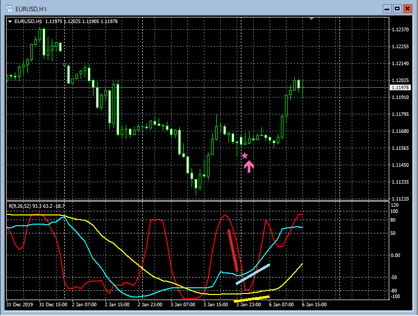Image resolution: width=418 pixels, height=316 pixels.
Task: Close the EURUSD,H1 chart window
Action: (x=407, y=9)
